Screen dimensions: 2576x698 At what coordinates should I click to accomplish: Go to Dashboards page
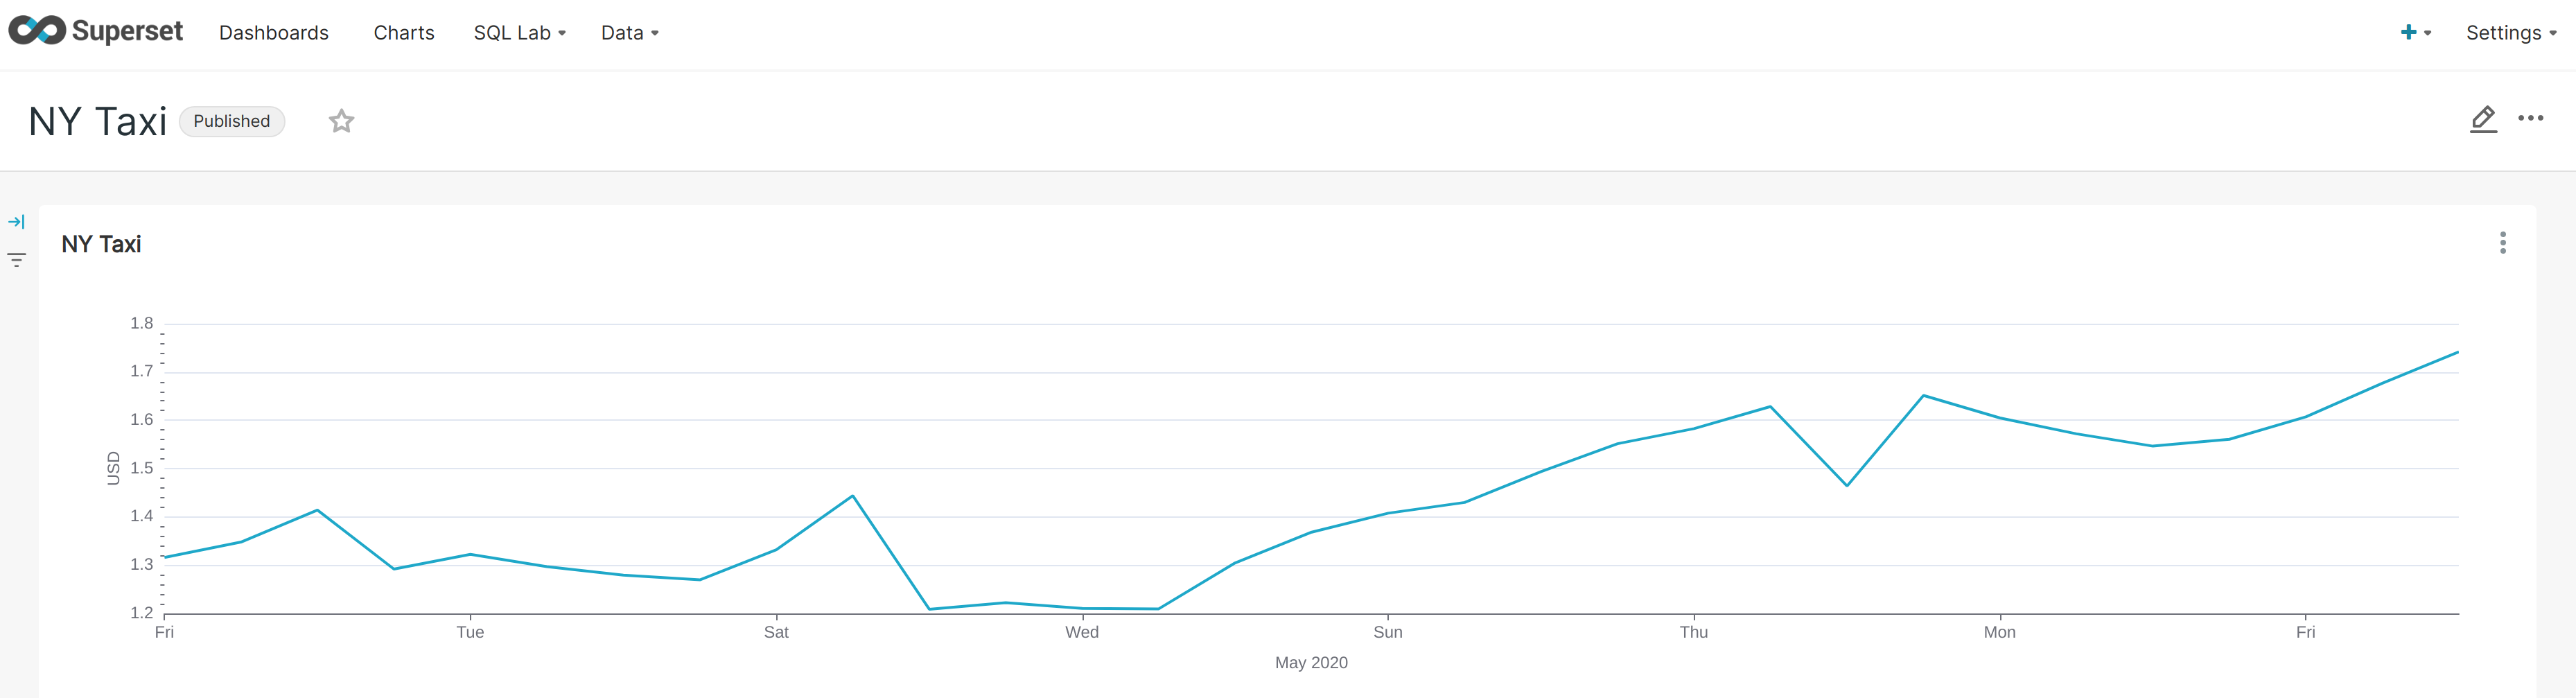pyautogui.click(x=273, y=33)
